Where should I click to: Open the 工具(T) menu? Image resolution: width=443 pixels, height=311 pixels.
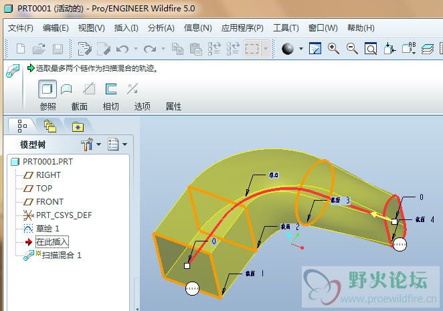pos(286,28)
